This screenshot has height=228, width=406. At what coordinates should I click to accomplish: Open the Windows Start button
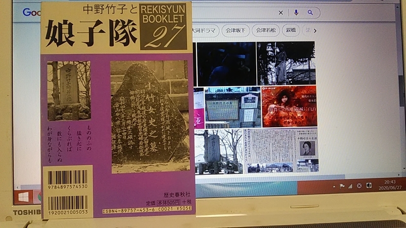(x=23, y=197)
